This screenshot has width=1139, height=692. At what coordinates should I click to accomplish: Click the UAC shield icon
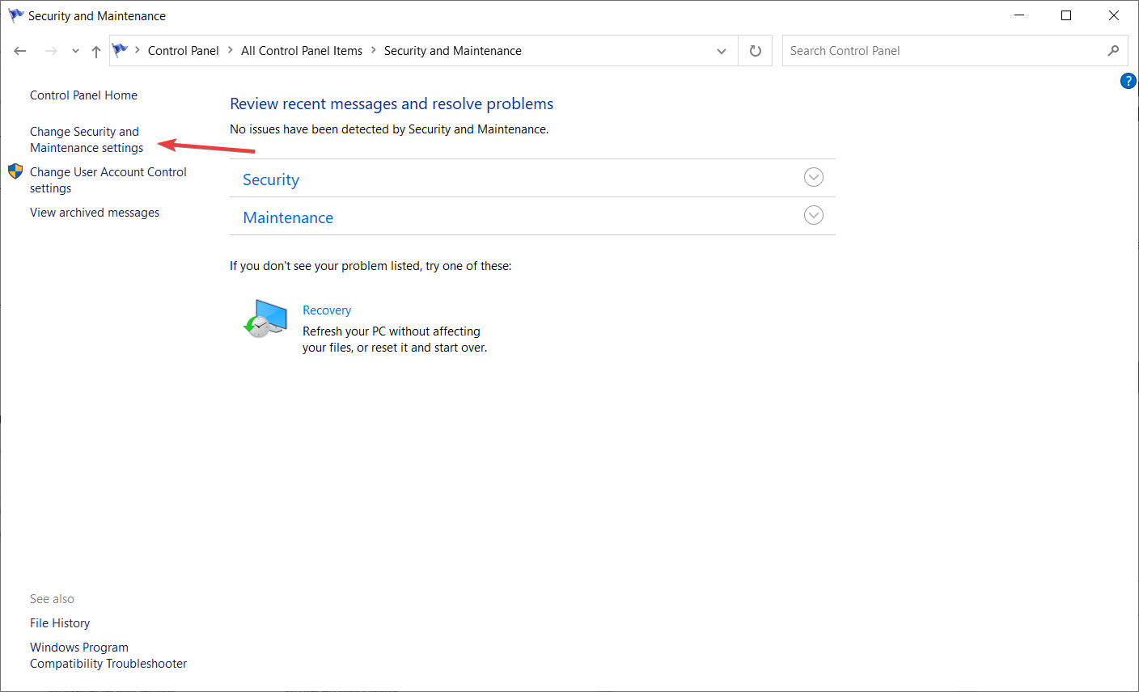click(x=15, y=171)
